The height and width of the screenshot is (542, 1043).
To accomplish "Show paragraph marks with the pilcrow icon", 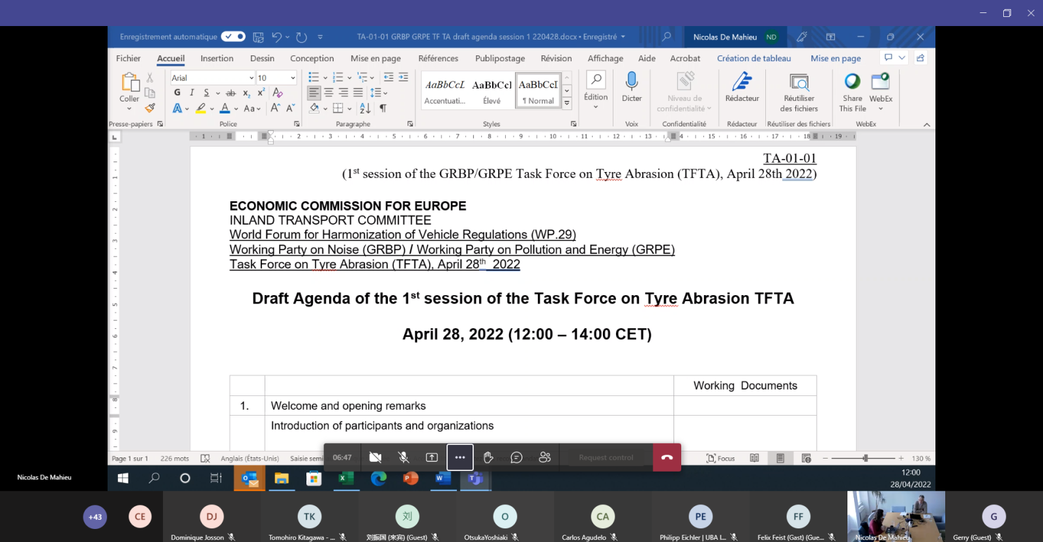I will (x=383, y=108).
